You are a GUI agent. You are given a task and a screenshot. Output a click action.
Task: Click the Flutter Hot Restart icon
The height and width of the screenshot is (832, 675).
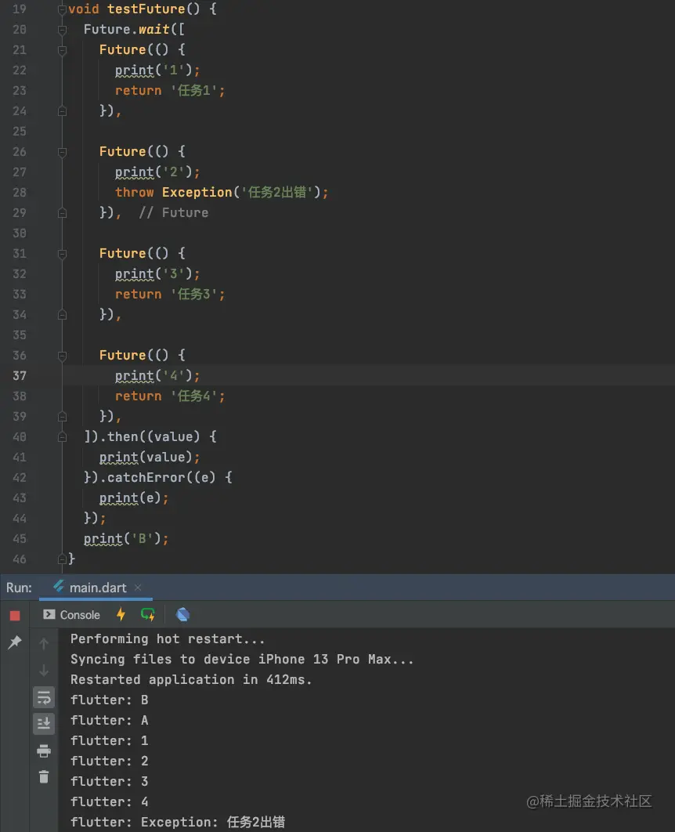147,614
